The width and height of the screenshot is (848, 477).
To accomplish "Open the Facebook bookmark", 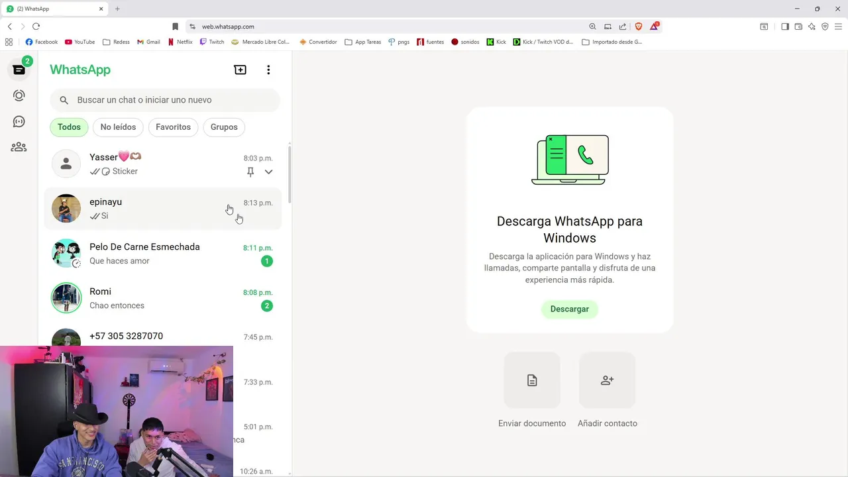I will 42,42.
